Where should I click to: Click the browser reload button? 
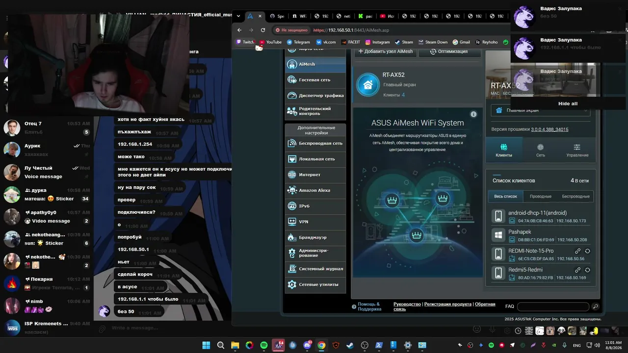click(263, 30)
